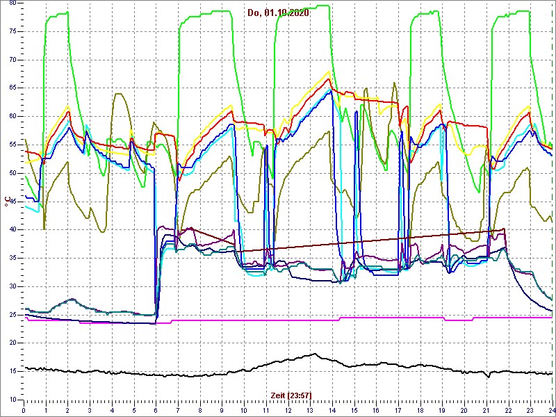Click hour 4 on the time axis
Screen dimensions: 556x417
pyautogui.click(x=112, y=410)
